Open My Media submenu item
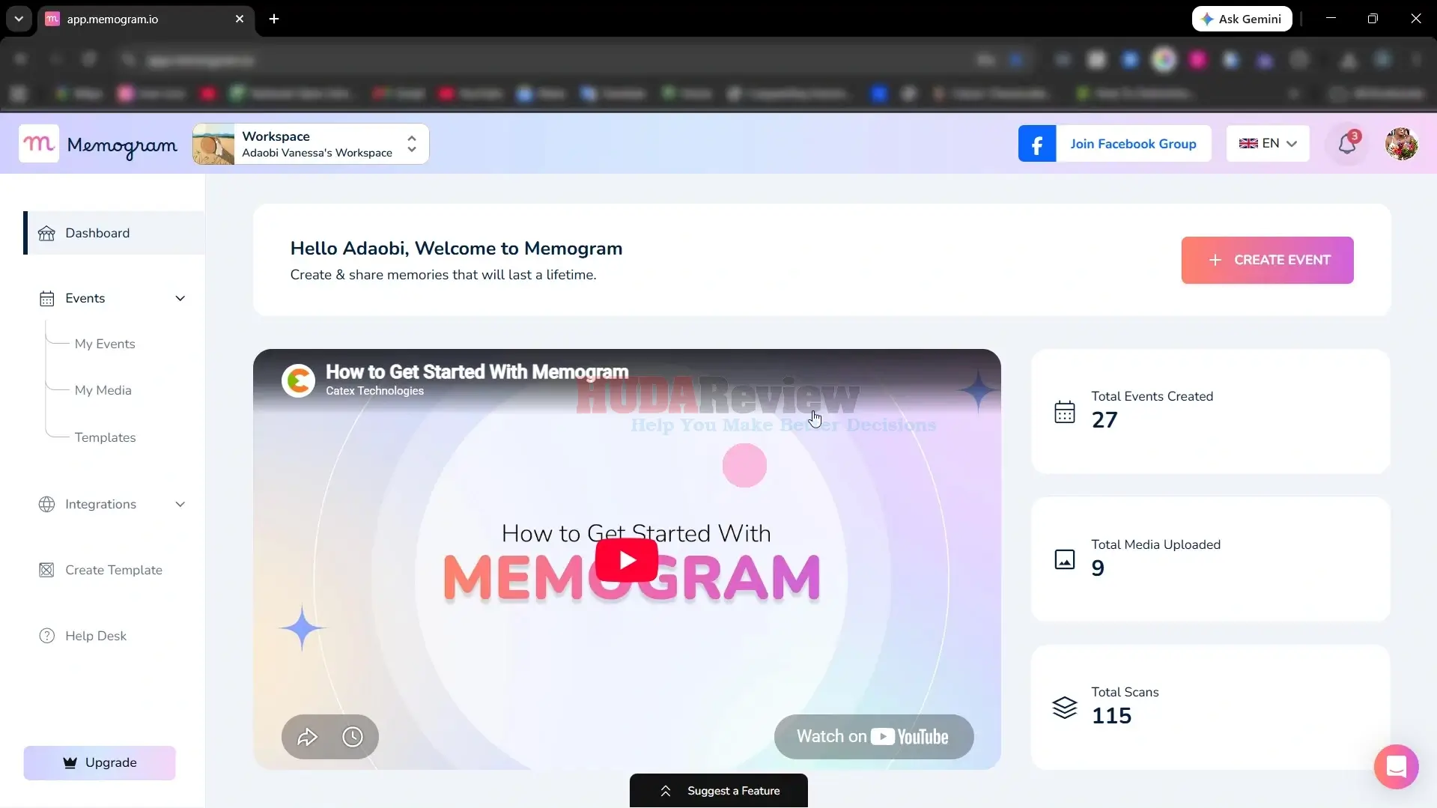Viewport: 1437px width, 808px height. (x=103, y=390)
